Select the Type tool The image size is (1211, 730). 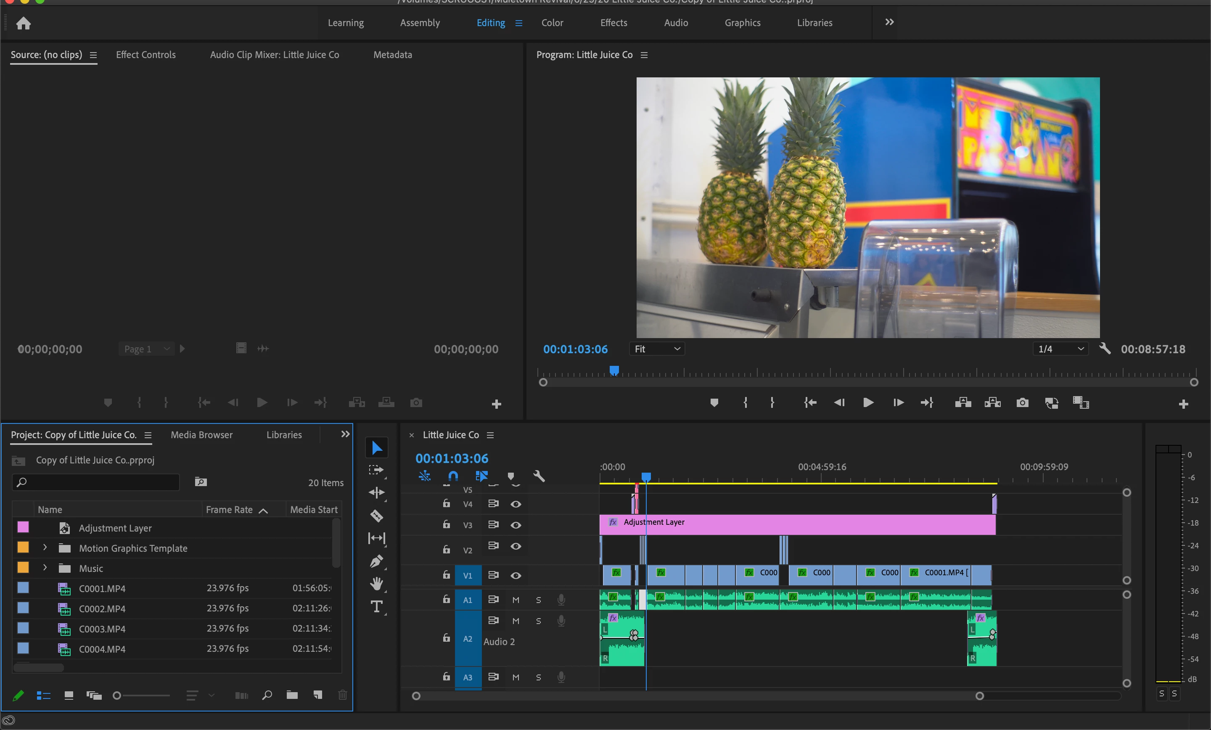coord(376,607)
